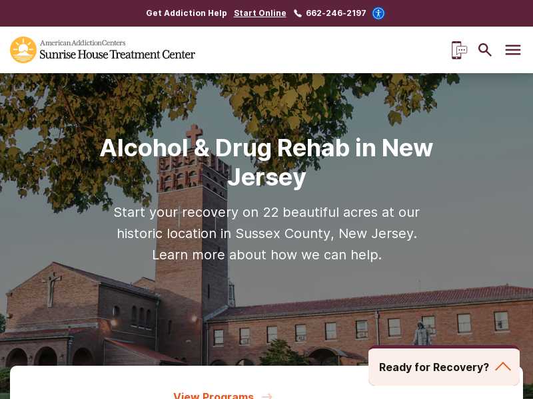Click the orange sunrise logo icon

point(23,50)
